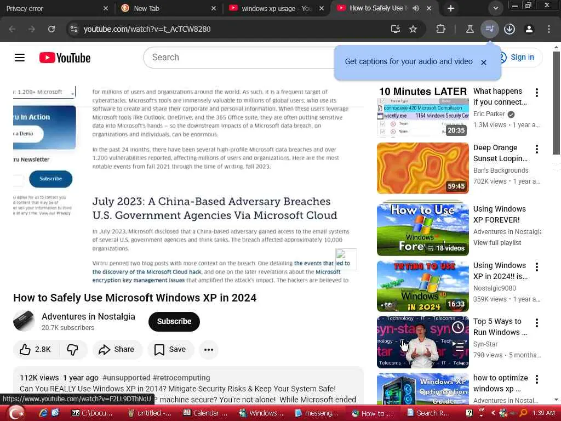
Task: Open the Using Windows XP FOREVER playlist thumbnail
Action: 422,229
